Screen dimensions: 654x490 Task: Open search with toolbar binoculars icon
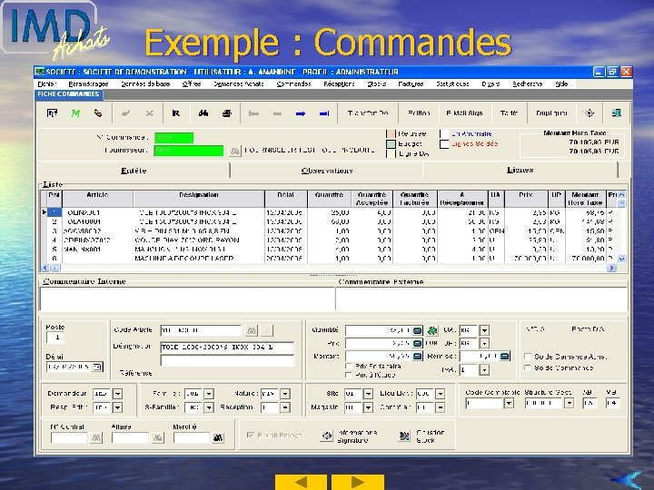[203, 113]
